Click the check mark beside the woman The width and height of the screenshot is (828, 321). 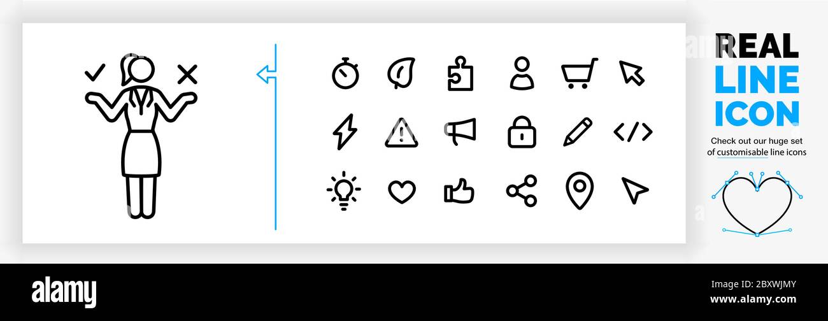click(x=95, y=73)
